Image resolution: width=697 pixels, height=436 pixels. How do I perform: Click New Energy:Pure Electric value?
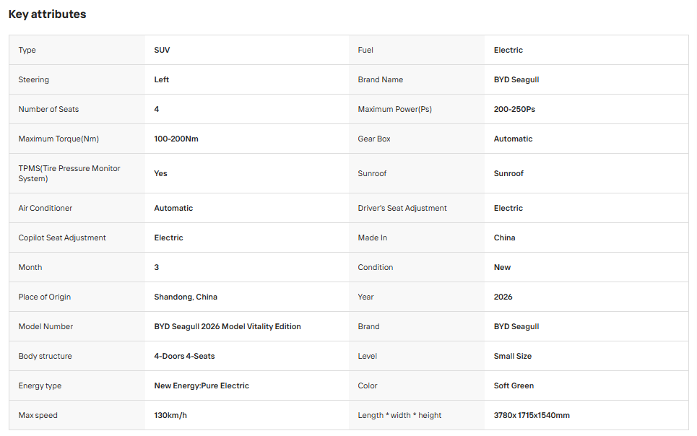click(202, 385)
